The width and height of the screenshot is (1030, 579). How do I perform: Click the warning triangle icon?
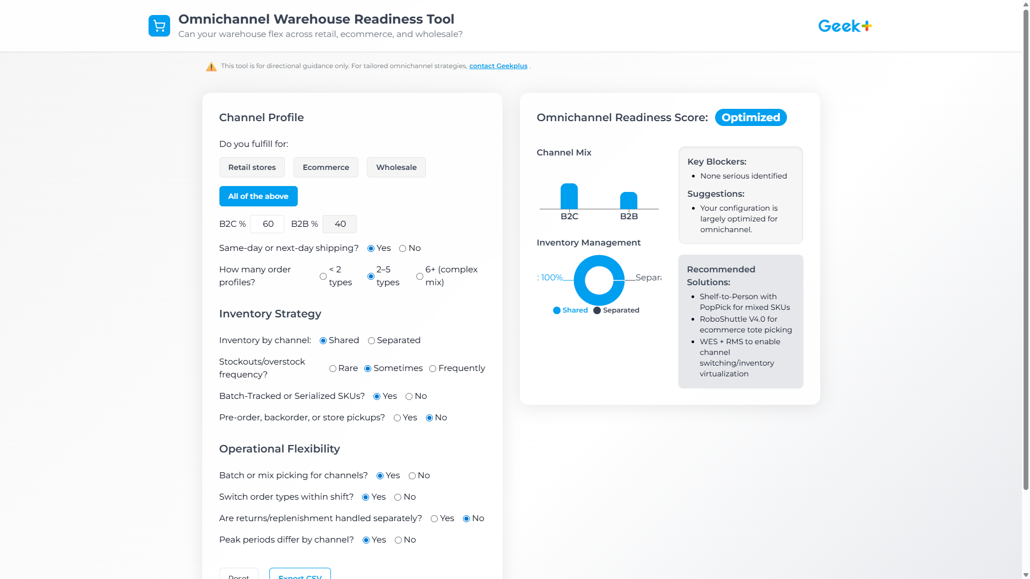click(x=211, y=66)
